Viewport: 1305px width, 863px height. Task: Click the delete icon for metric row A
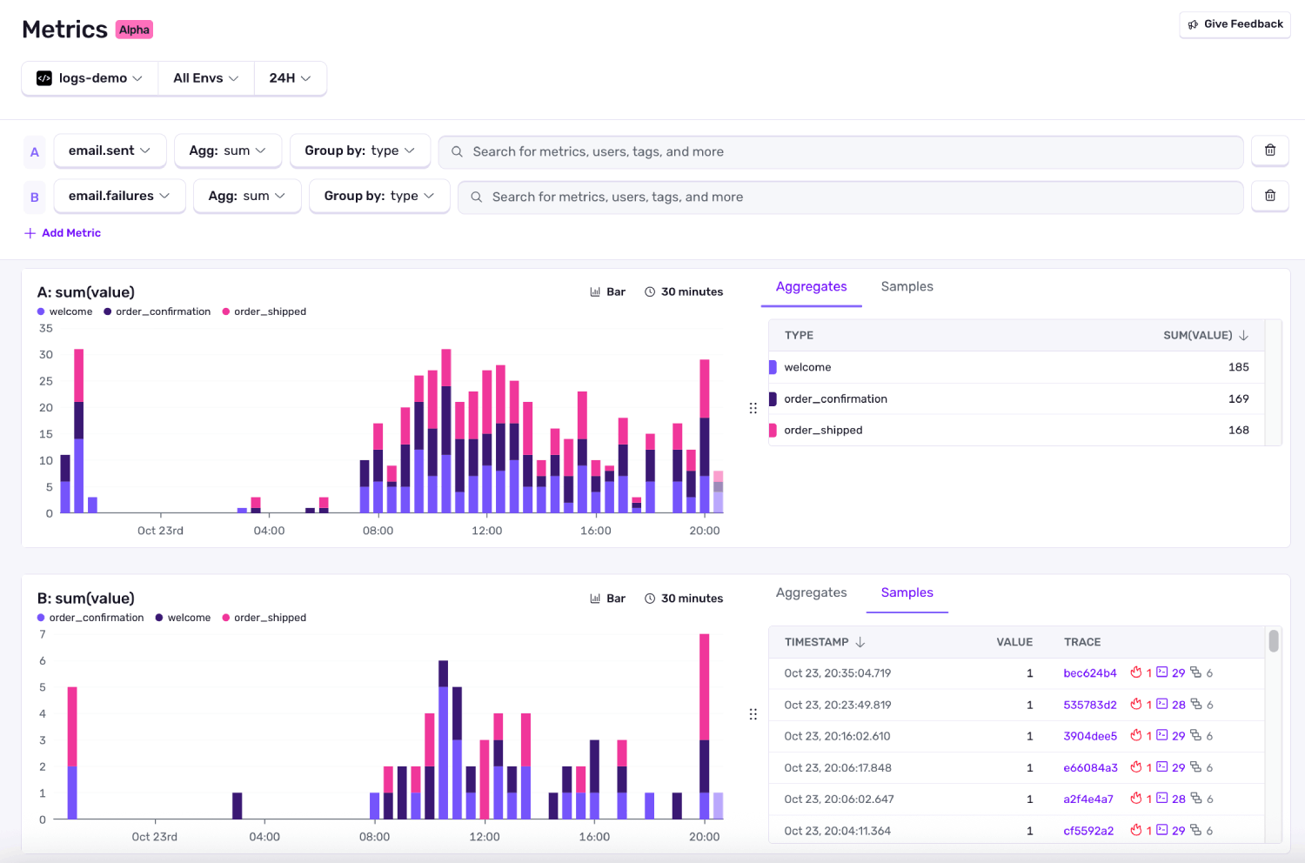point(1269,151)
